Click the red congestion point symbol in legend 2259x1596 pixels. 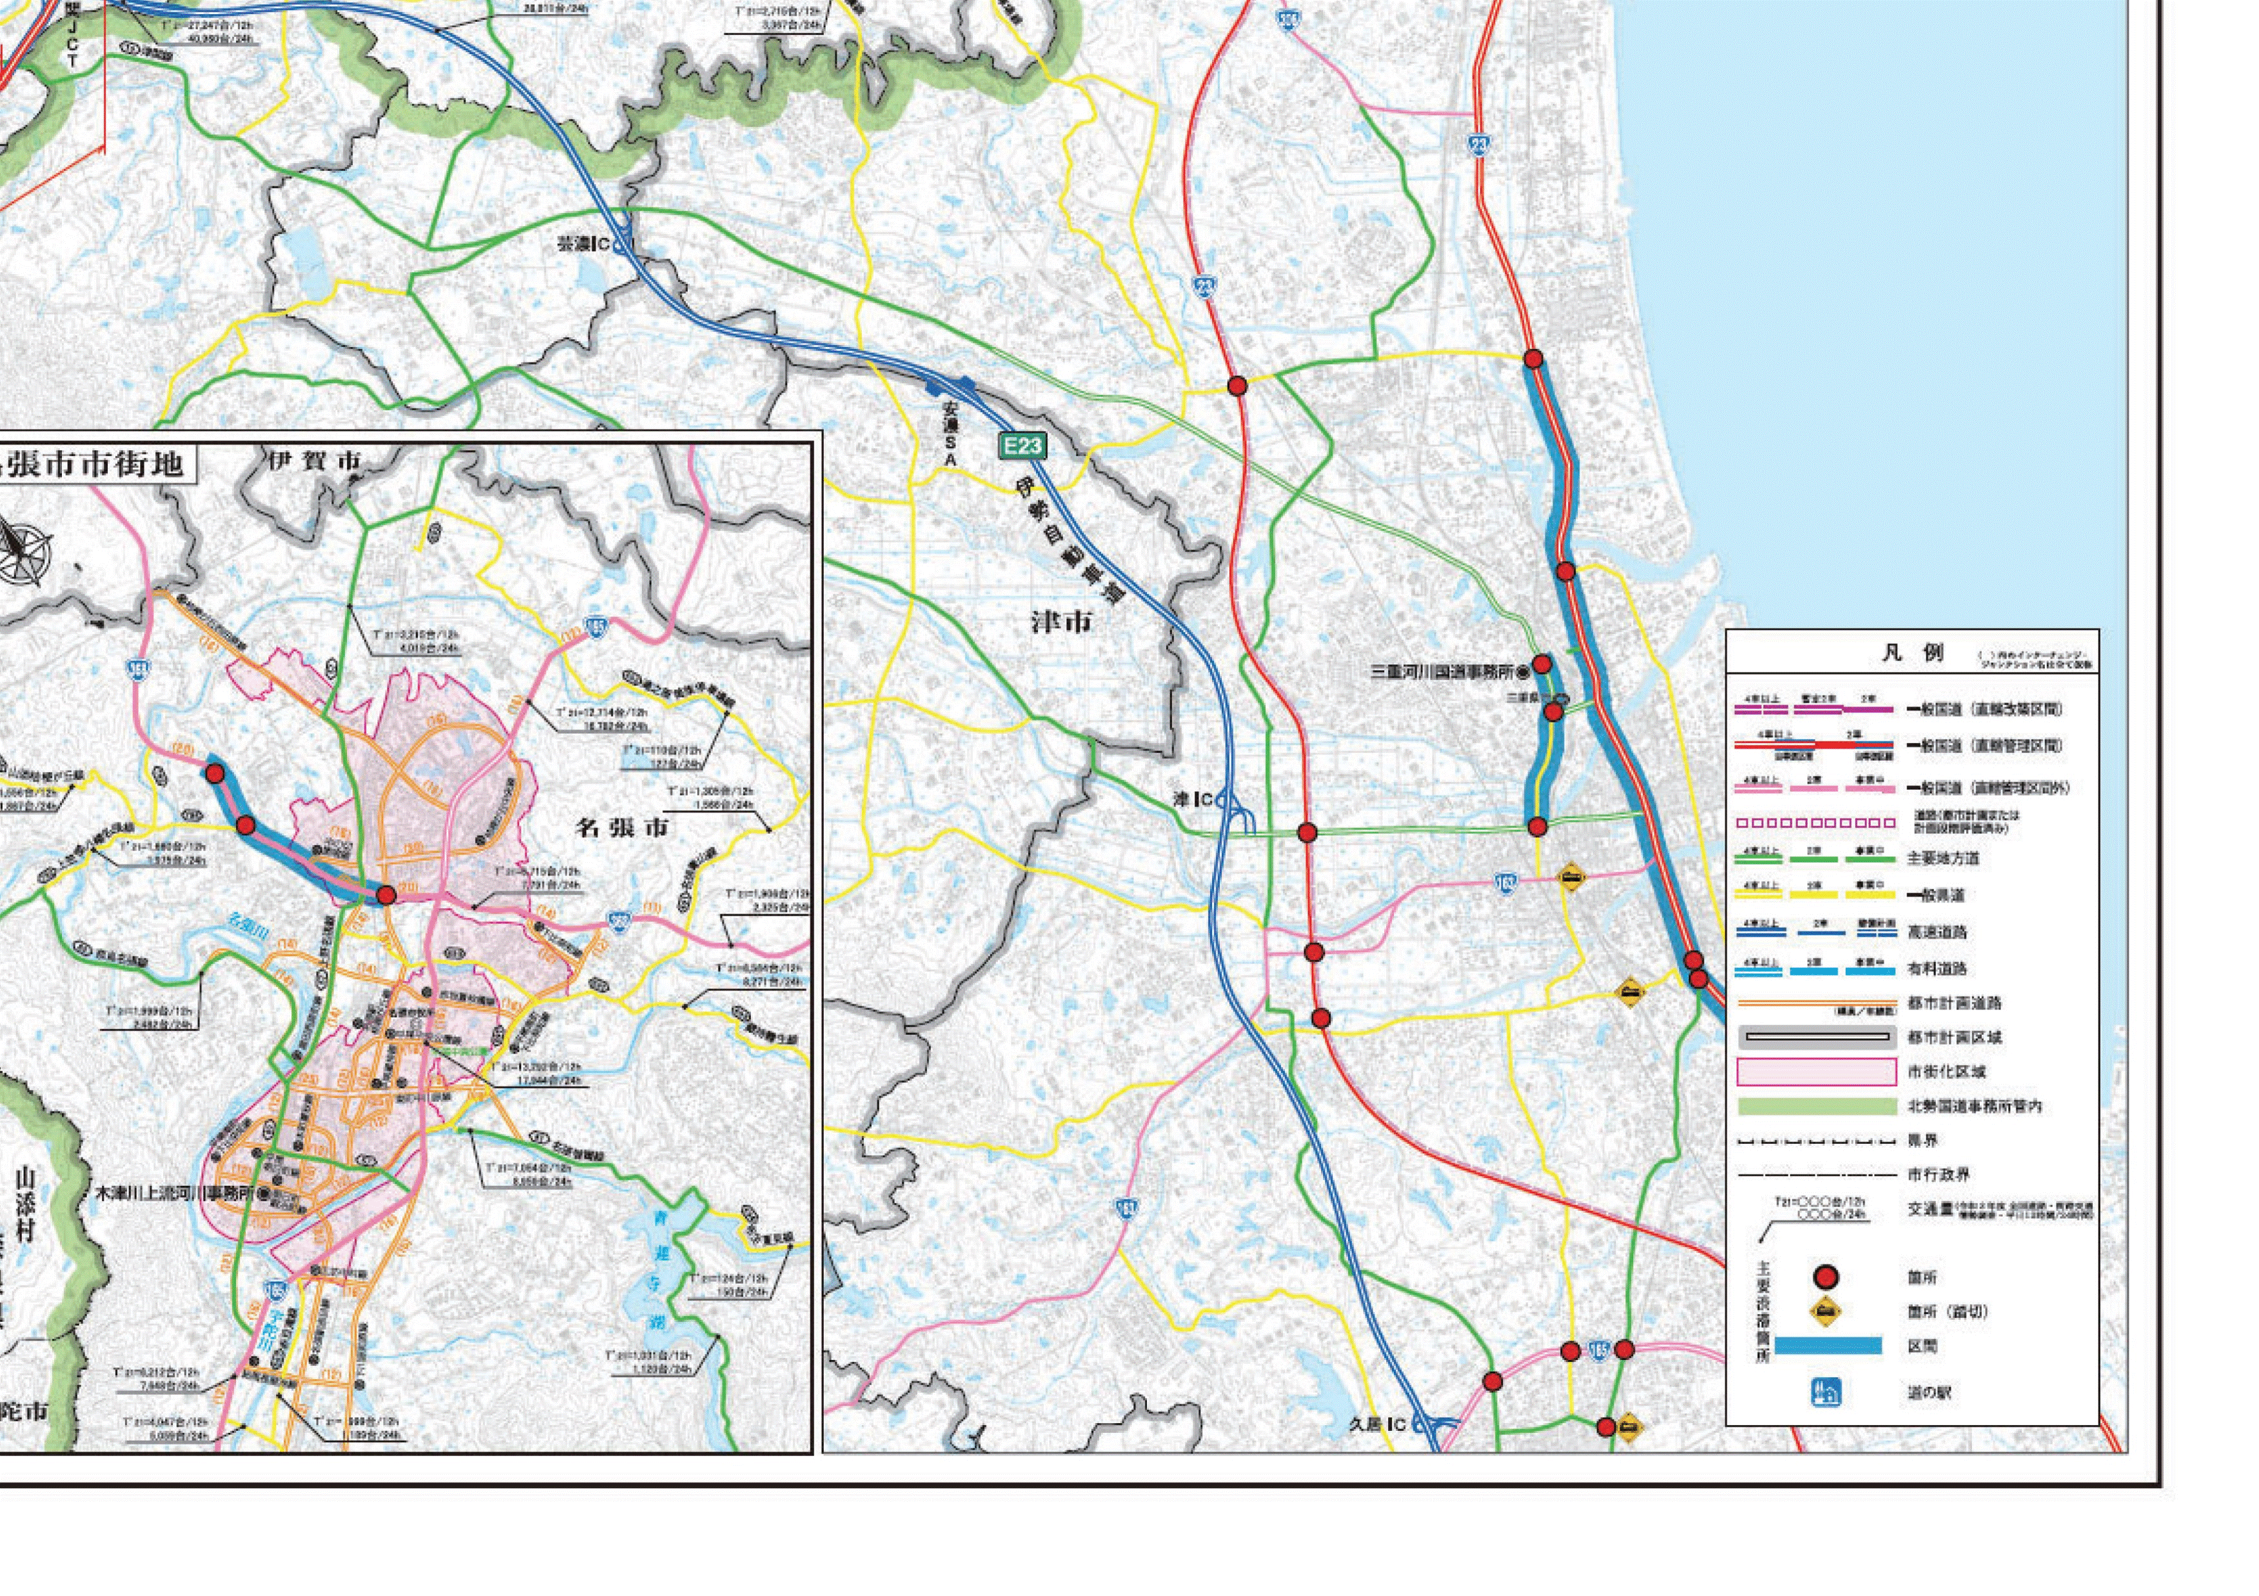click(x=1826, y=1277)
